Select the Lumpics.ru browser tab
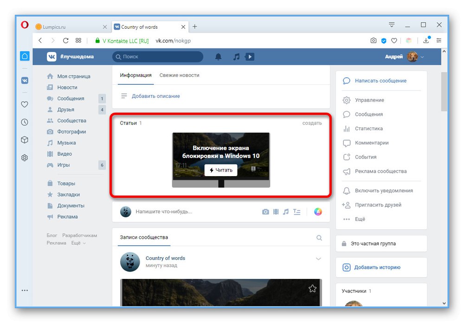 pyautogui.click(x=71, y=27)
